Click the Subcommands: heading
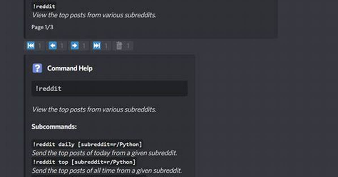This screenshot has width=338, height=177. pyautogui.click(x=54, y=127)
